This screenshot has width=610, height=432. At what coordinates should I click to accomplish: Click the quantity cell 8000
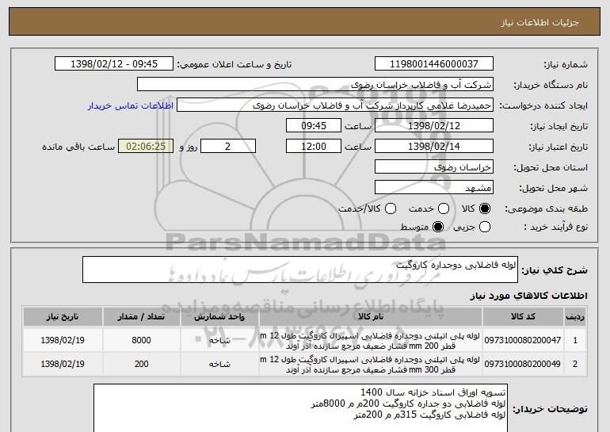tap(141, 340)
